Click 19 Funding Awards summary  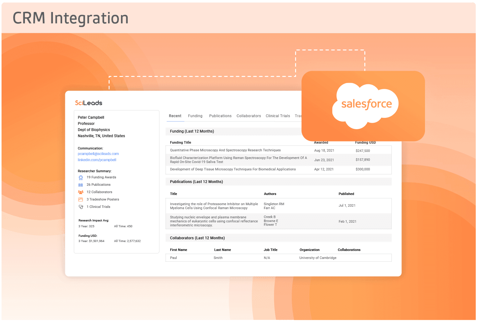(101, 177)
